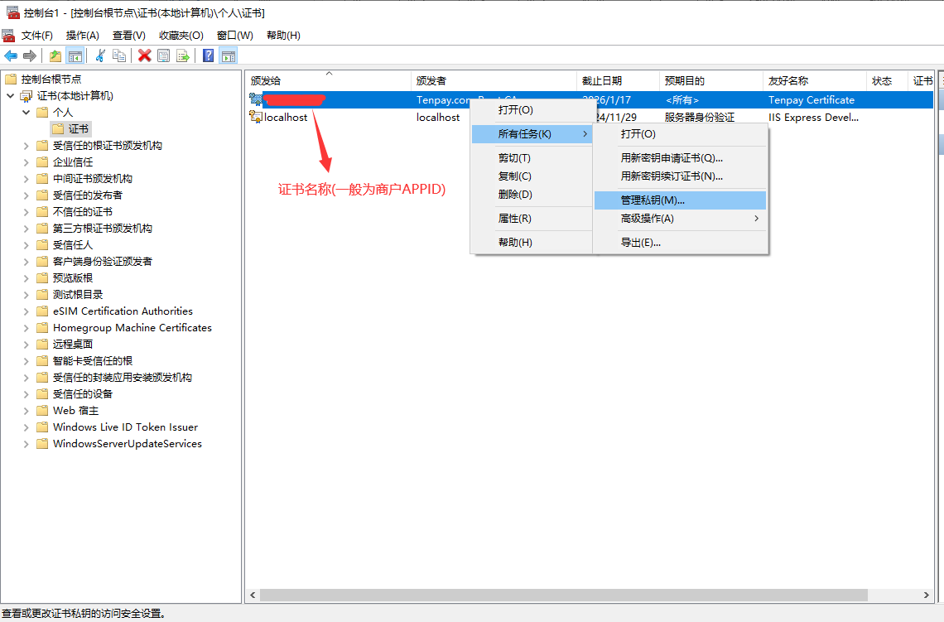This screenshot has height=622, width=944.
Task: Expand the 不信任的证书 node
Action: [x=26, y=212]
